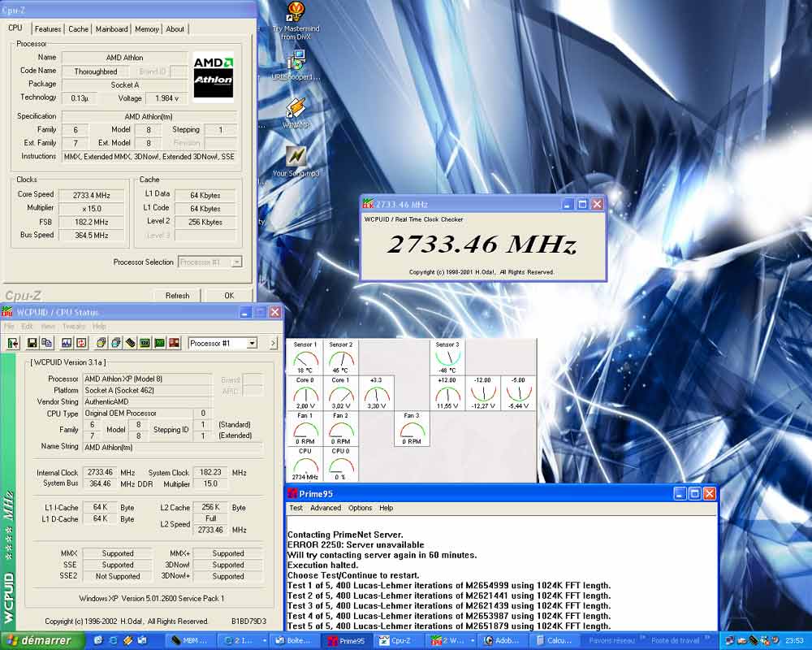Click the Sensor 3 temperature gauge
Screen dimensions: 812x650
pyautogui.click(x=447, y=357)
